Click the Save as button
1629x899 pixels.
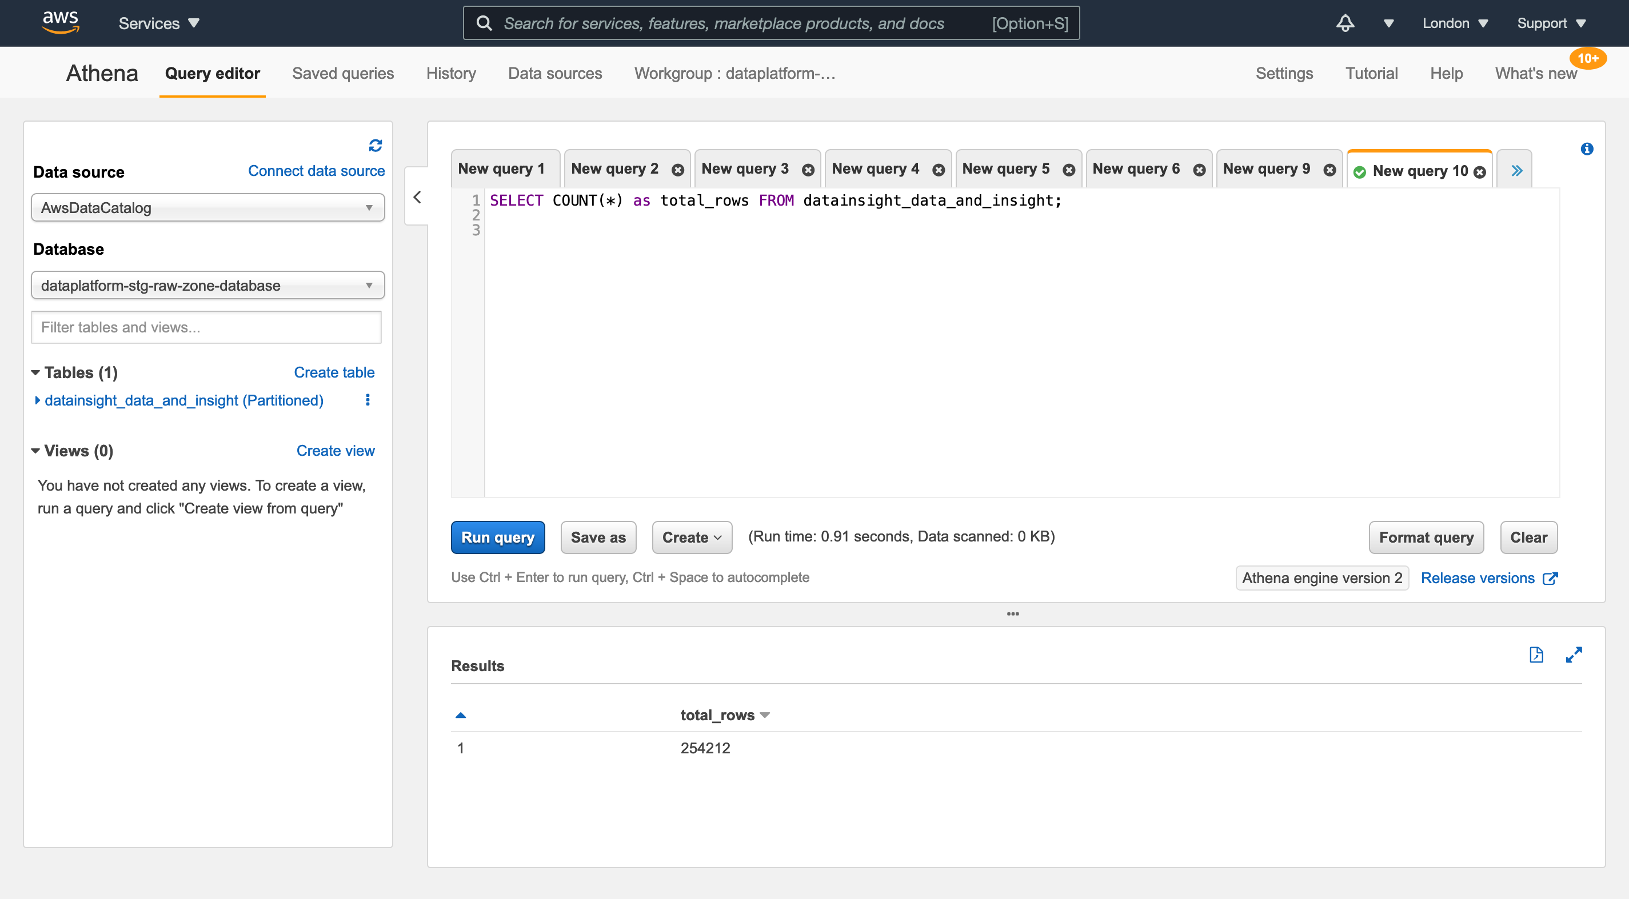tap(598, 537)
